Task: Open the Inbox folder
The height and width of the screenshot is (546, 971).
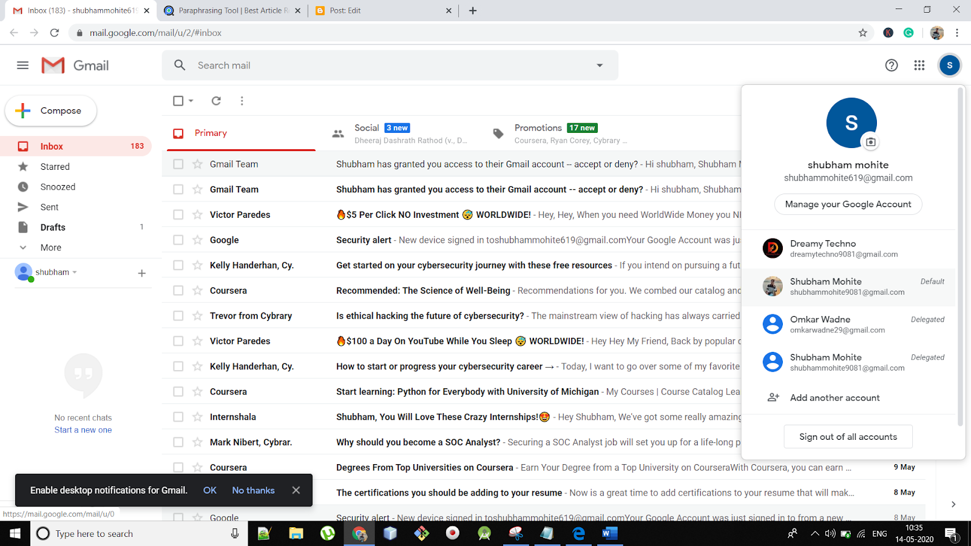Action: [76, 146]
